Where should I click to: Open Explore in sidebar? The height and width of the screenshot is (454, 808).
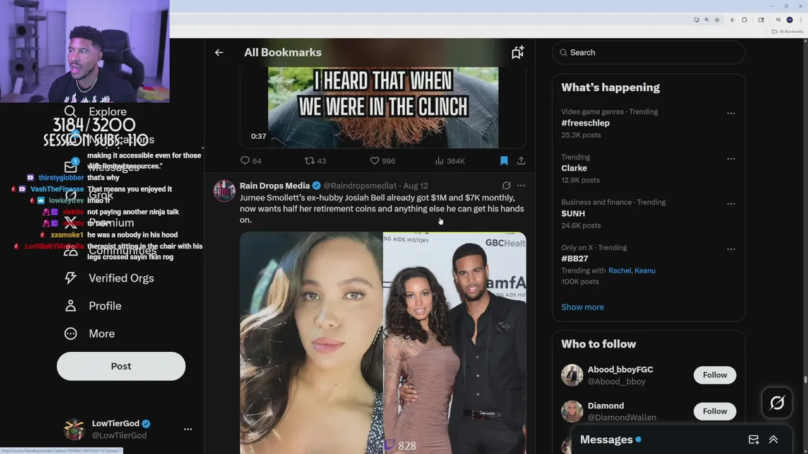[95, 112]
